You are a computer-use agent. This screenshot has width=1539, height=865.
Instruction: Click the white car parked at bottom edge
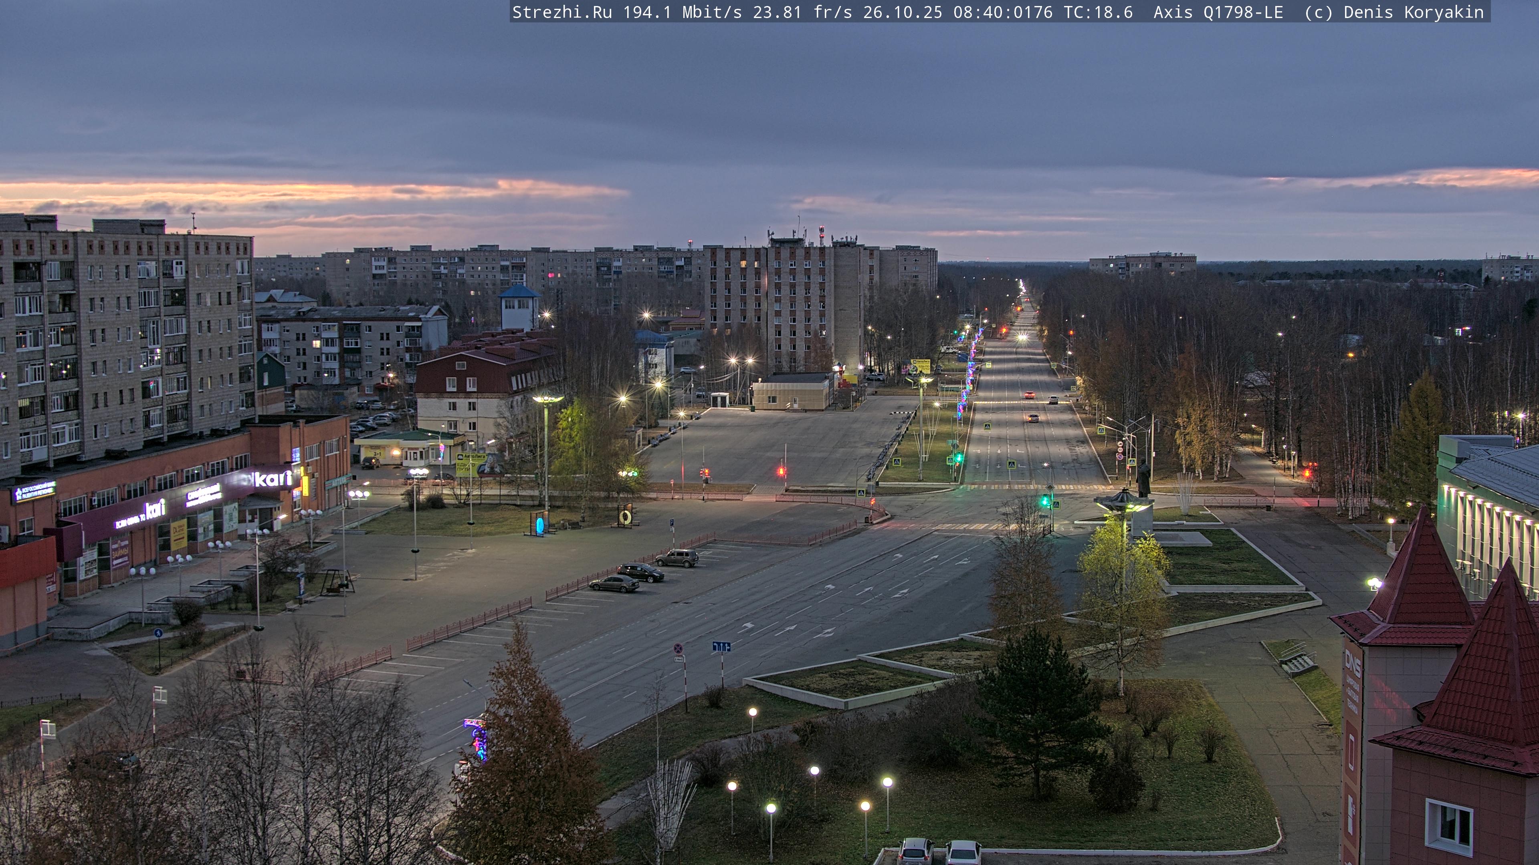963,853
